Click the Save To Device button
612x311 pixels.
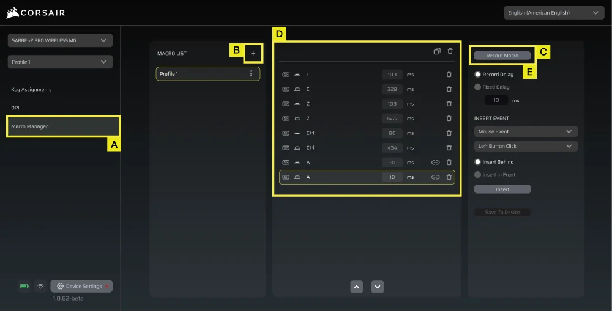[502, 213]
